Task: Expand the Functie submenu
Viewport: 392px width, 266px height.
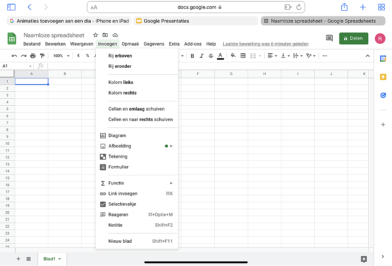Action: 137,183
